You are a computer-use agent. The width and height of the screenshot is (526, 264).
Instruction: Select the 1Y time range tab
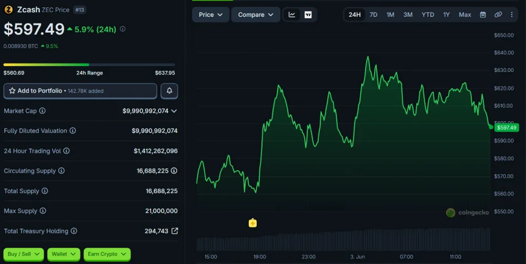click(x=446, y=15)
